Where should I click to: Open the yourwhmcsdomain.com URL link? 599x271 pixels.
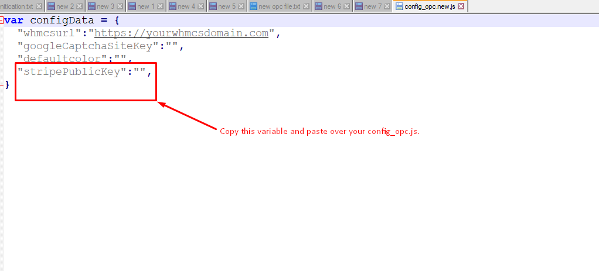click(x=181, y=33)
